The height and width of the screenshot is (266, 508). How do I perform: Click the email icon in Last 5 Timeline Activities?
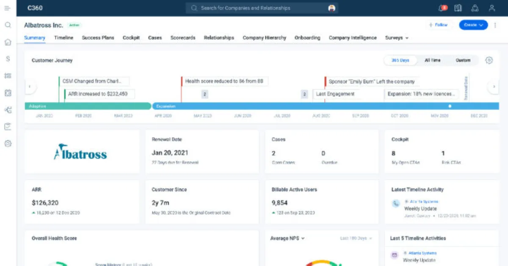[x=395, y=255]
